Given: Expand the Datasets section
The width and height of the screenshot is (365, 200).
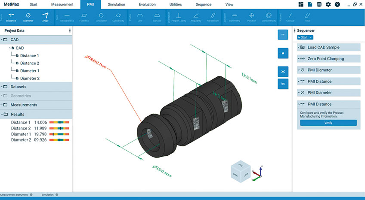Looking at the screenshot, I should point(3,87).
